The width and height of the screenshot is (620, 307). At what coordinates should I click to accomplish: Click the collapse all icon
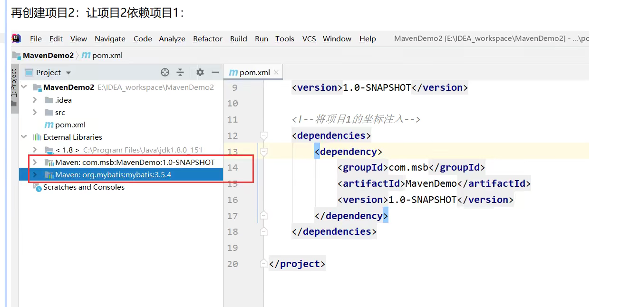180,72
